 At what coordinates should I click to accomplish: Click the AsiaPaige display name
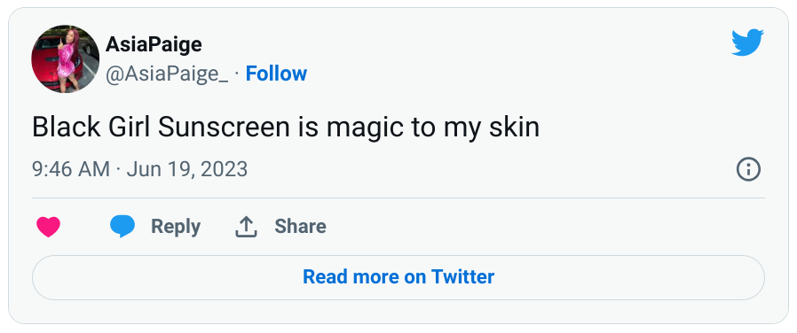154,44
